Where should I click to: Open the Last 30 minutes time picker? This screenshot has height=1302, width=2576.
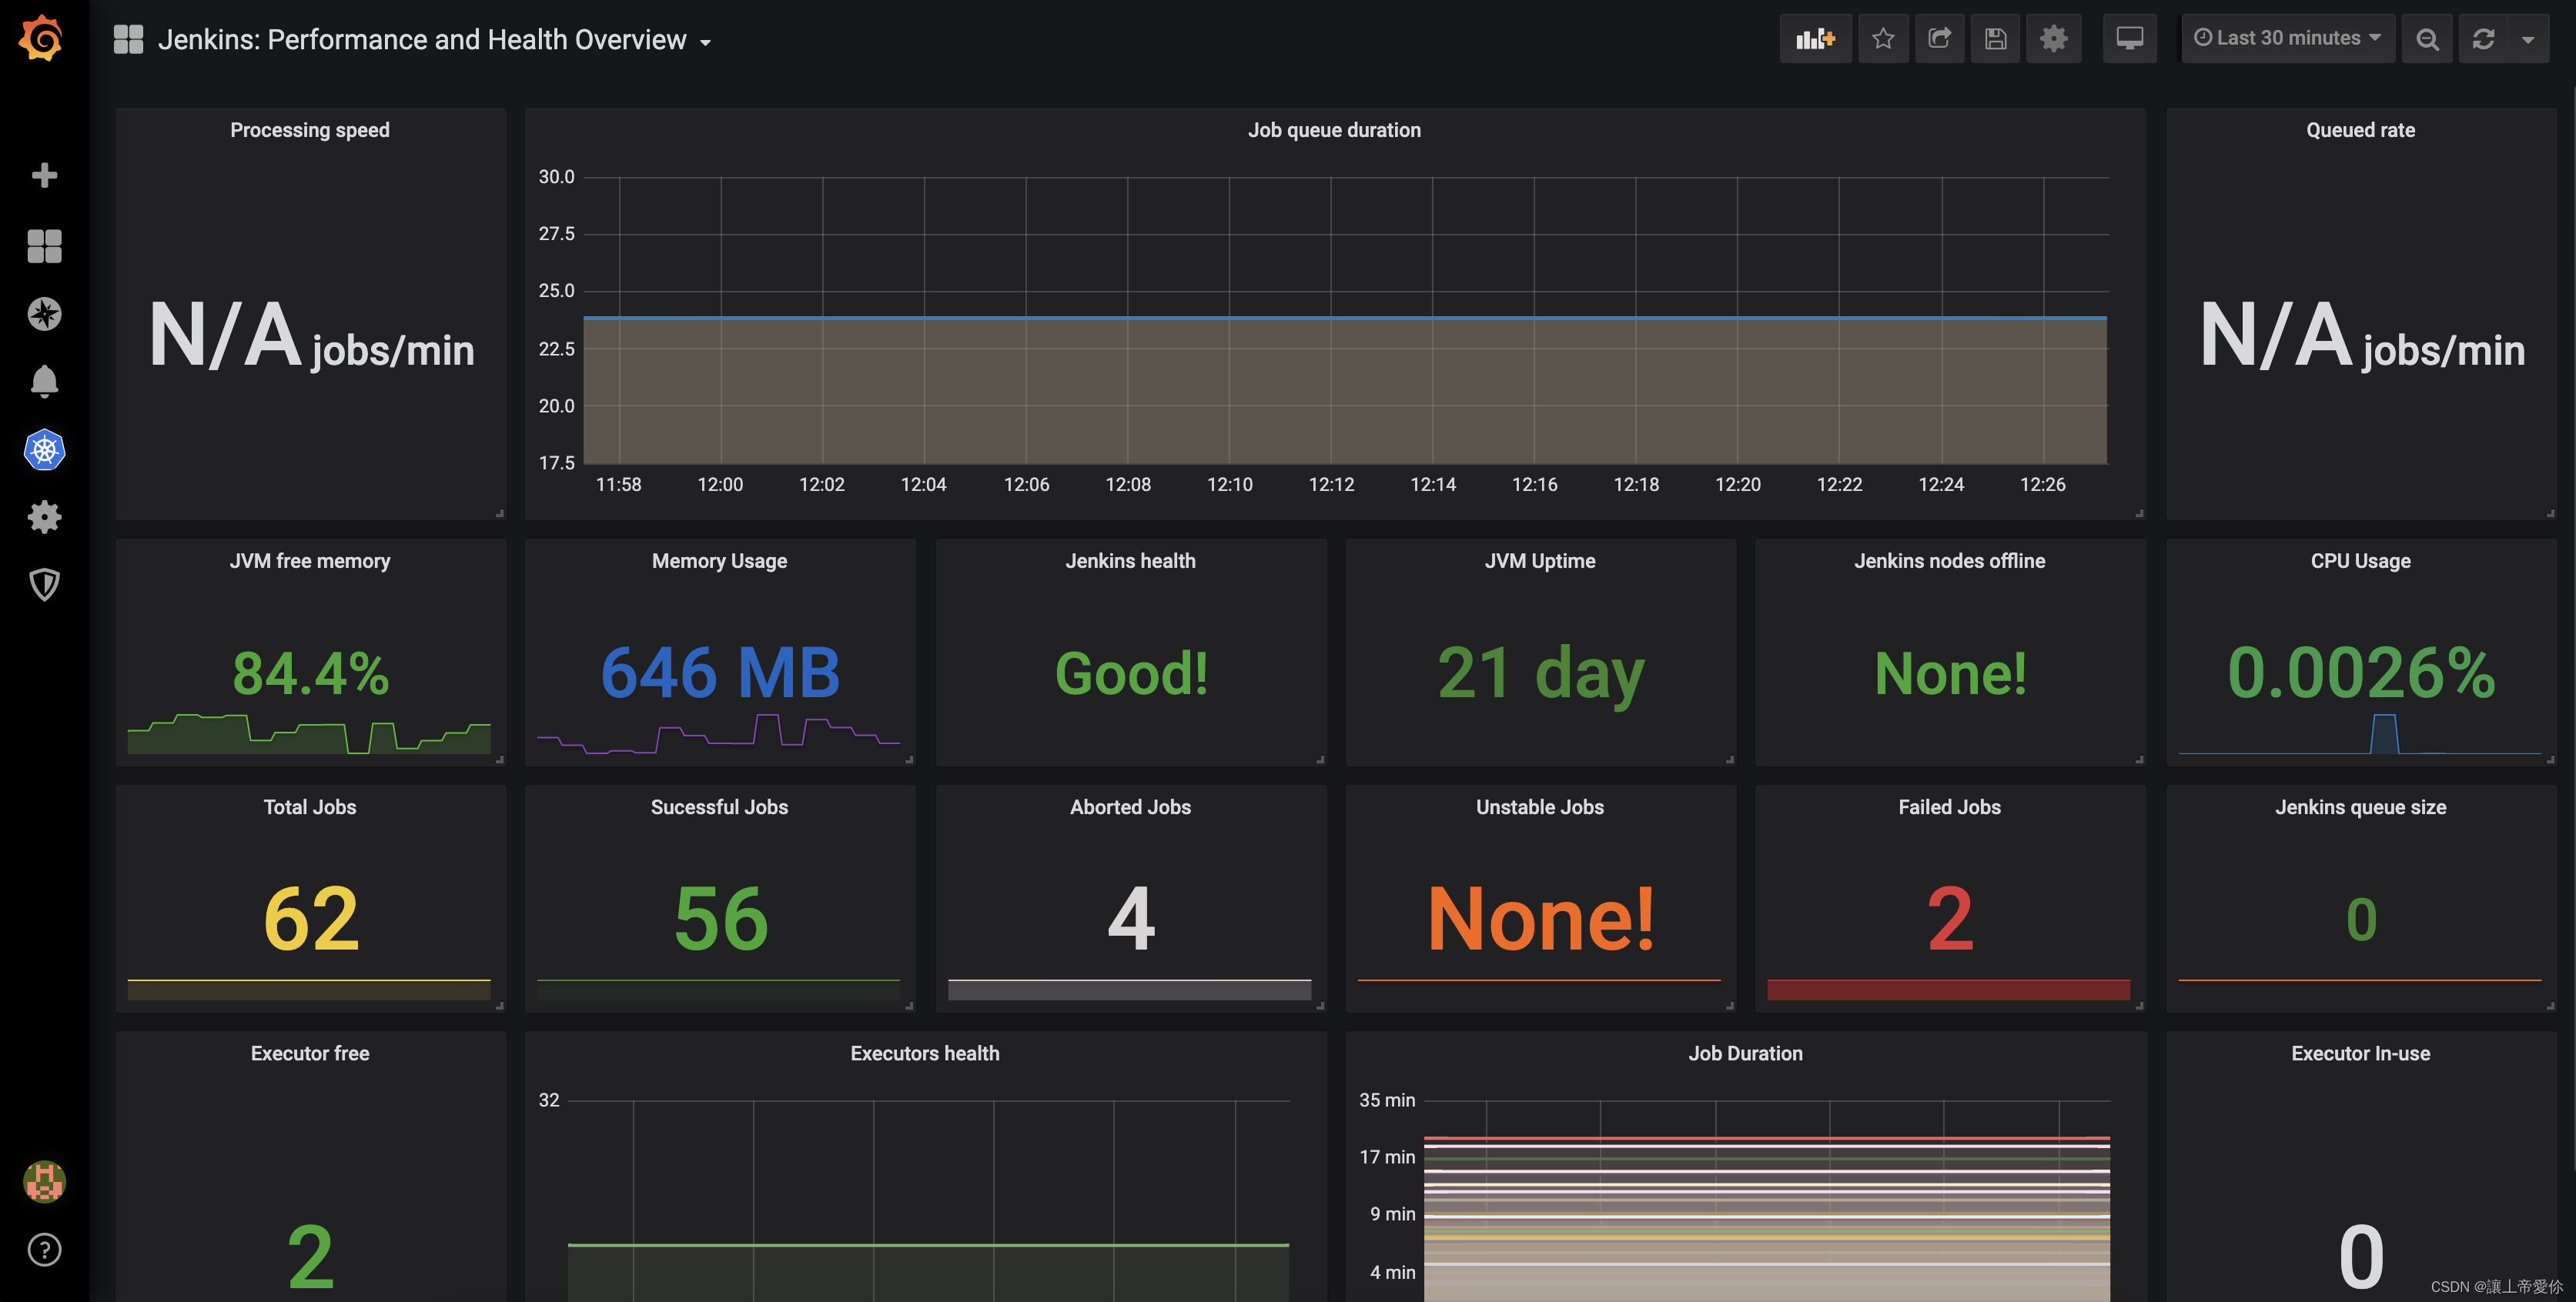pyautogui.click(x=2287, y=39)
